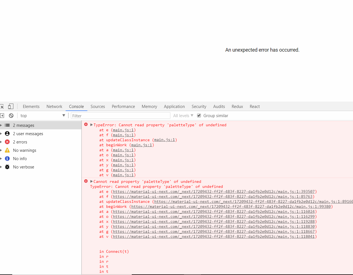353x275 pixels.
Task: Switch to the Elements tab
Action: tap(31, 107)
